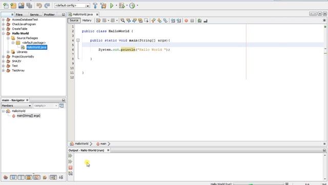Expand the AccessDatabaseTest project node
This screenshot has height=185, width=328.
point(4,20)
